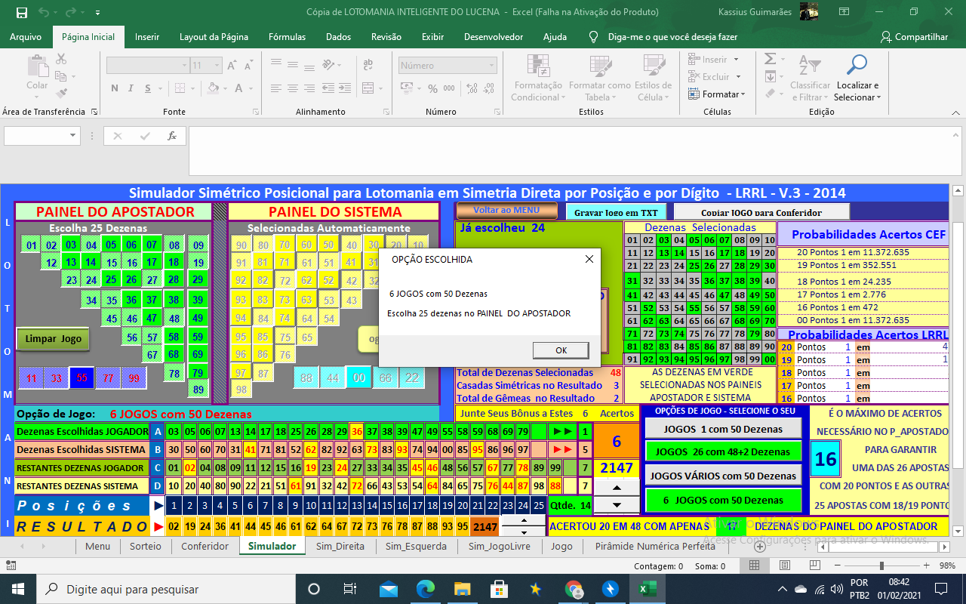Open the Fórmulas ribbon tab

[288, 37]
